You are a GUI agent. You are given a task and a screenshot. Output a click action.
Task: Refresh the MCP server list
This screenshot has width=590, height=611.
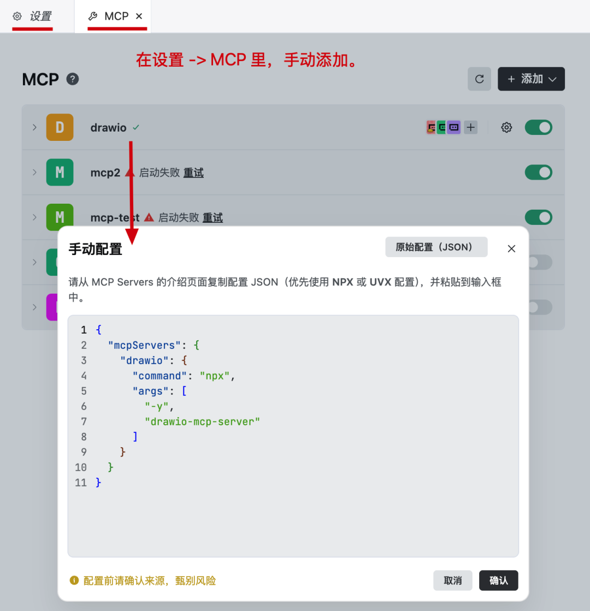479,79
